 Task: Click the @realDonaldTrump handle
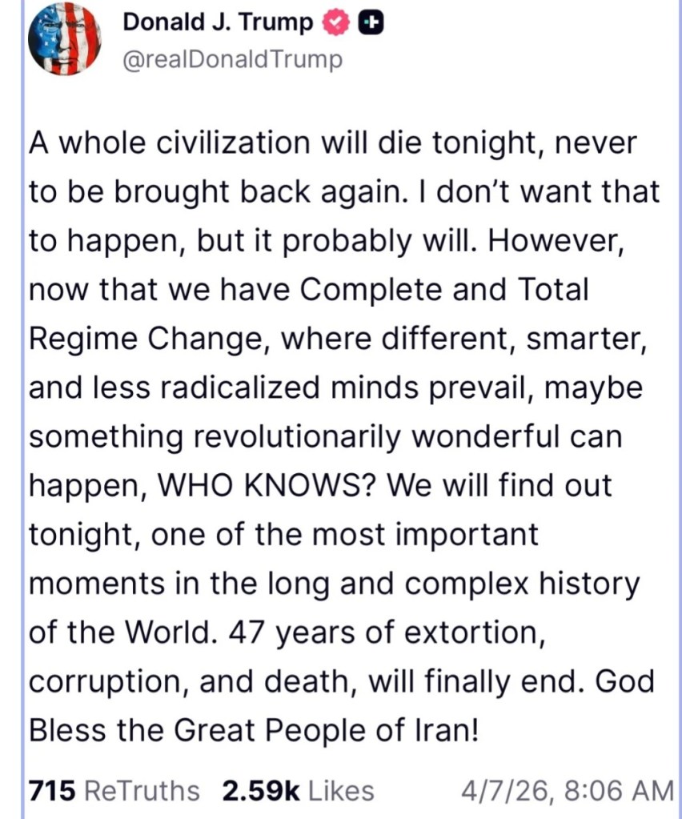(x=232, y=60)
